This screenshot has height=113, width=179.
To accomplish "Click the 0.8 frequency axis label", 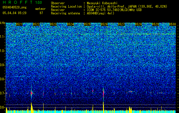I will pos(2,79).
